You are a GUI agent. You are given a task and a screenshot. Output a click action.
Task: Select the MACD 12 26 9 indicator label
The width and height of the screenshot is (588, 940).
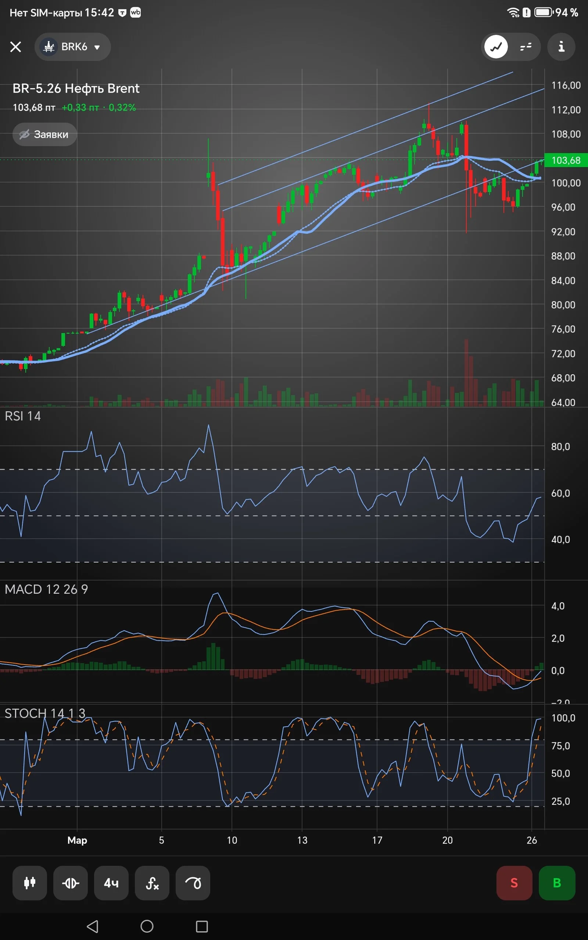coord(46,589)
